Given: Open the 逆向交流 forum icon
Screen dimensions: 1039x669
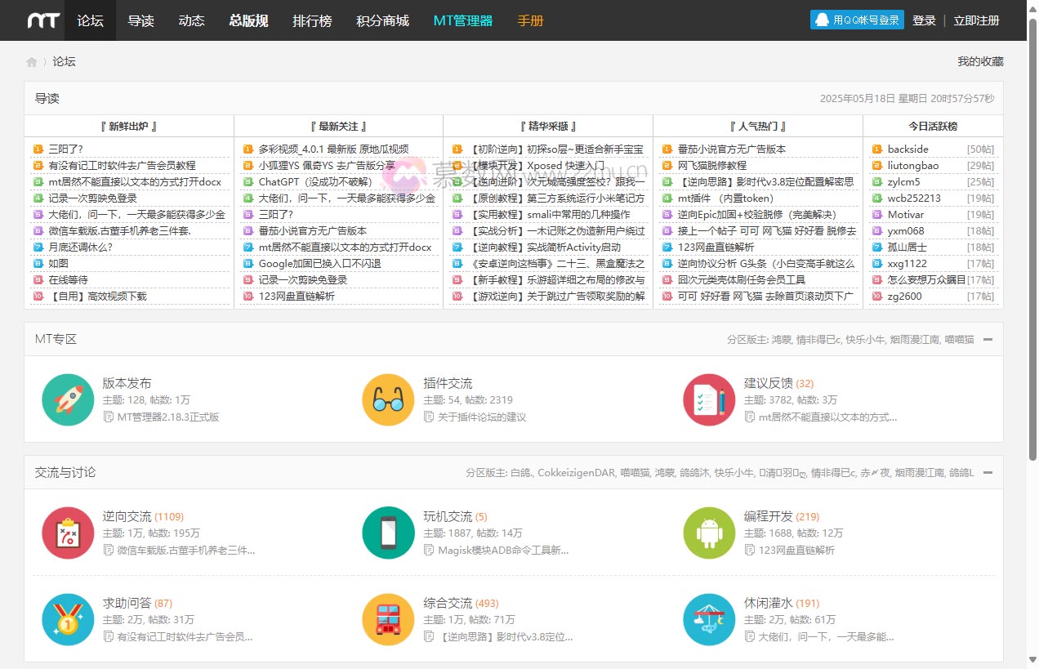Looking at the screenshot, I should point(68,533).
